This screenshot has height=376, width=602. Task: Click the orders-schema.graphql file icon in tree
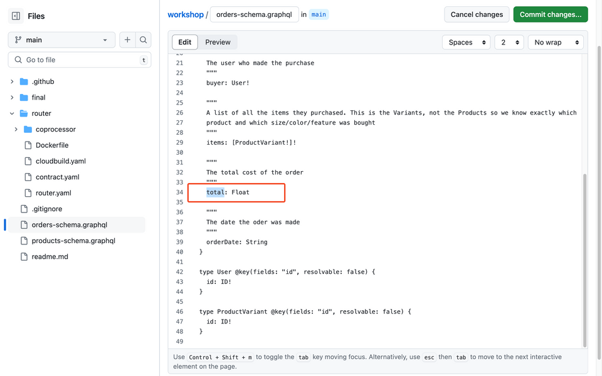click(x=24, y=225)
